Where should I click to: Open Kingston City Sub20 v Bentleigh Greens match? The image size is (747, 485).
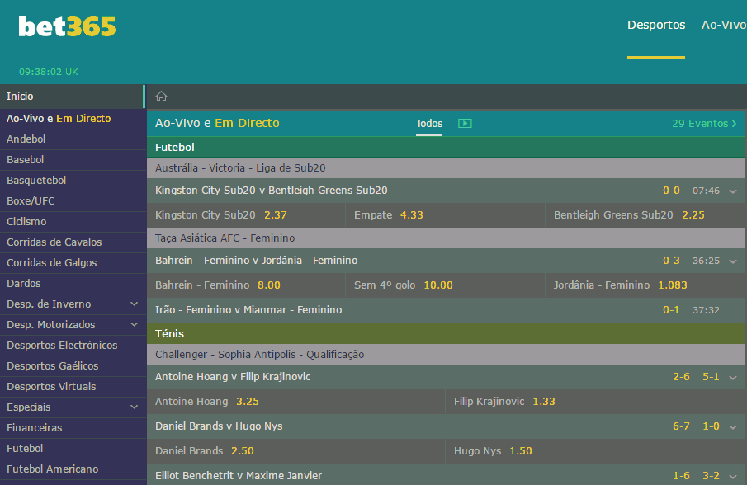pos(271,191)
